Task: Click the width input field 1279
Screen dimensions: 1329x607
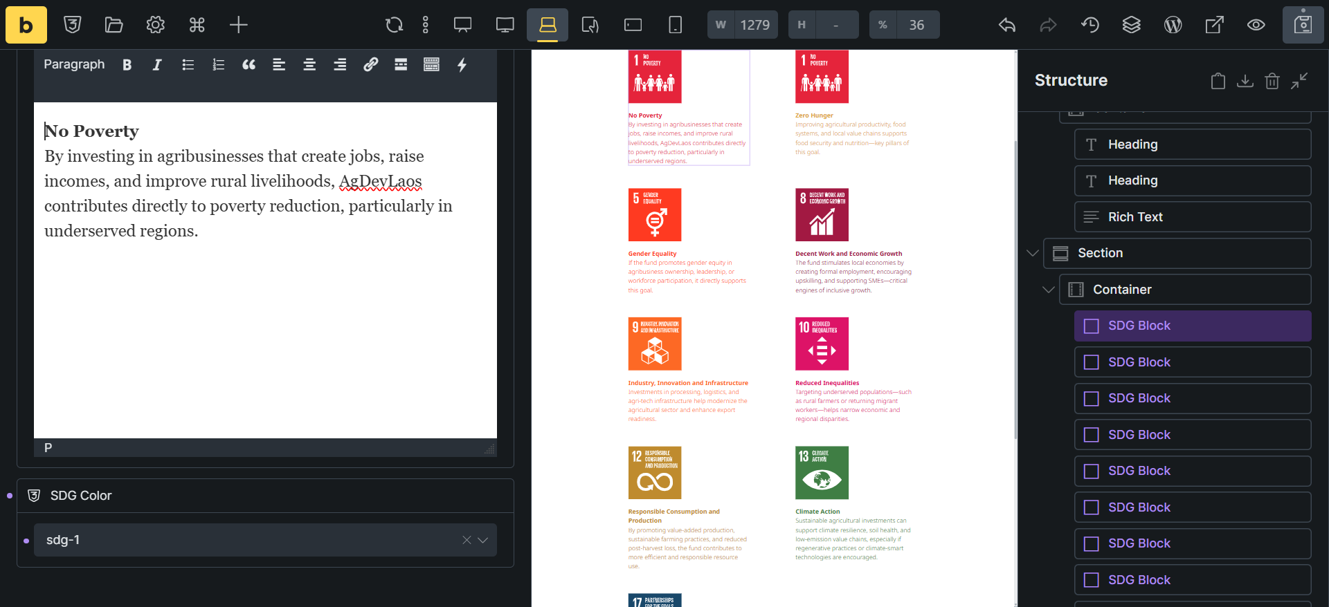Action: tap(755, 25)
